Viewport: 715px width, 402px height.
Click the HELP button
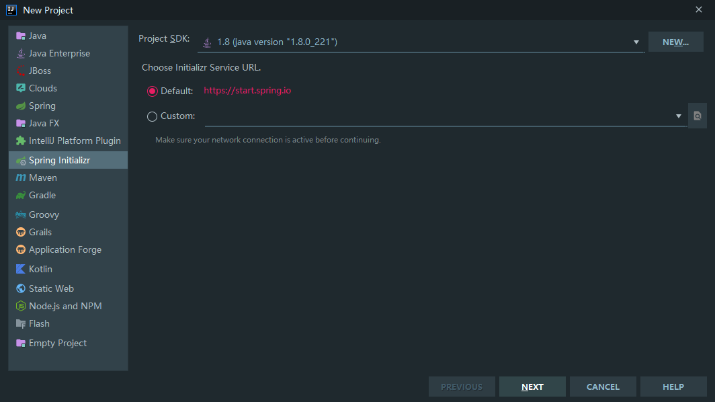673,387
